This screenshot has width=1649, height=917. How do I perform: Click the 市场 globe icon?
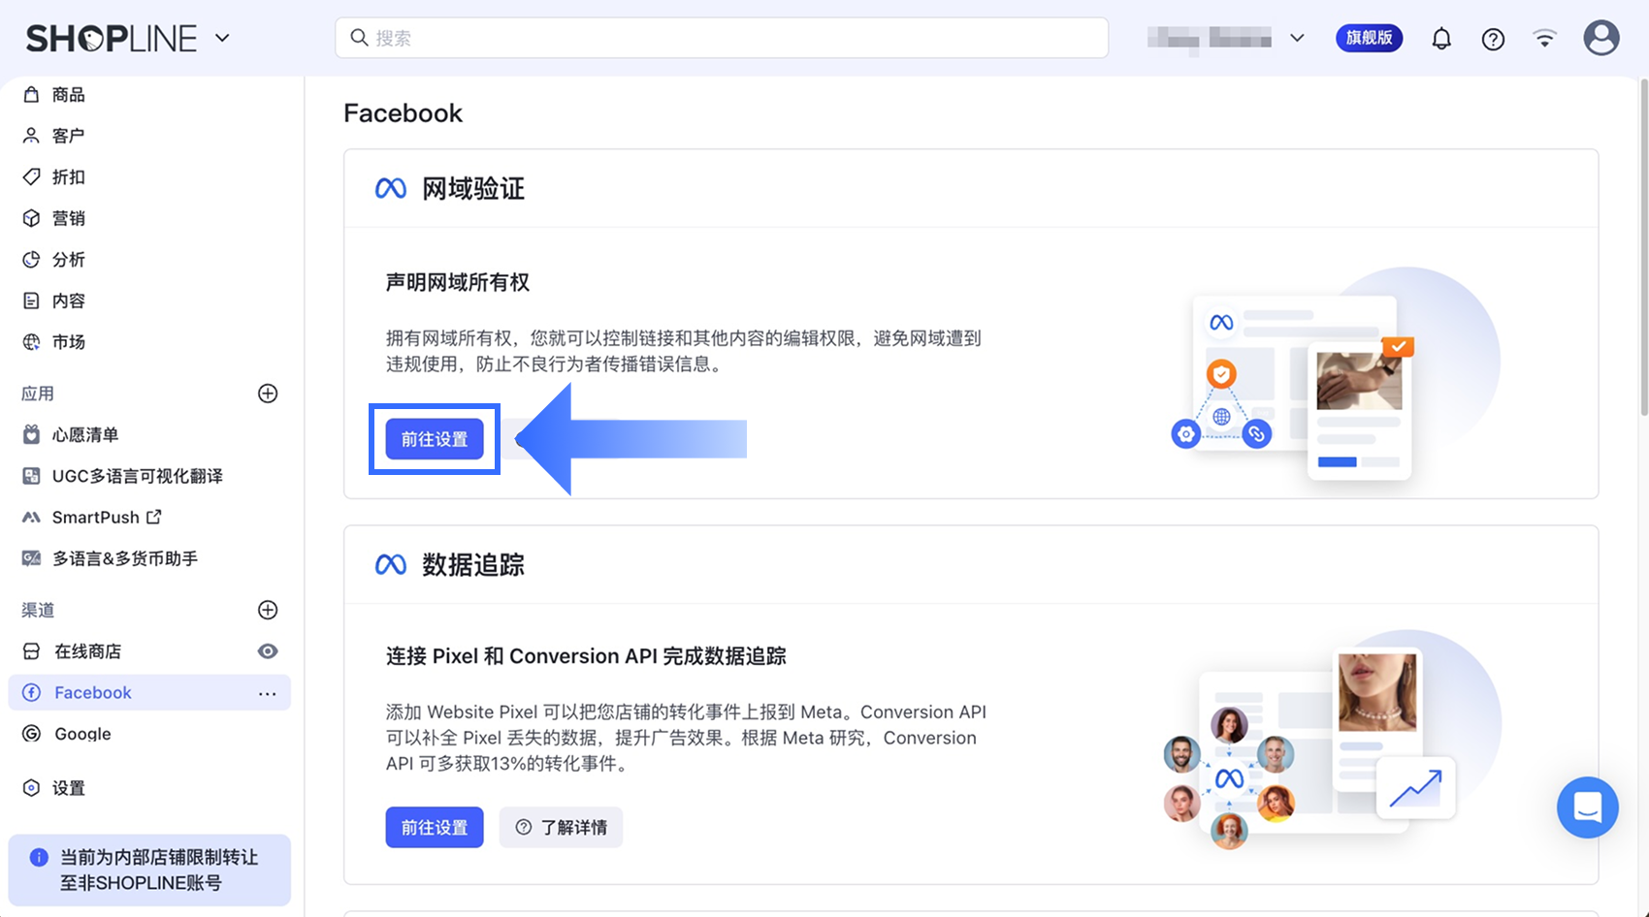click(32, 342)
